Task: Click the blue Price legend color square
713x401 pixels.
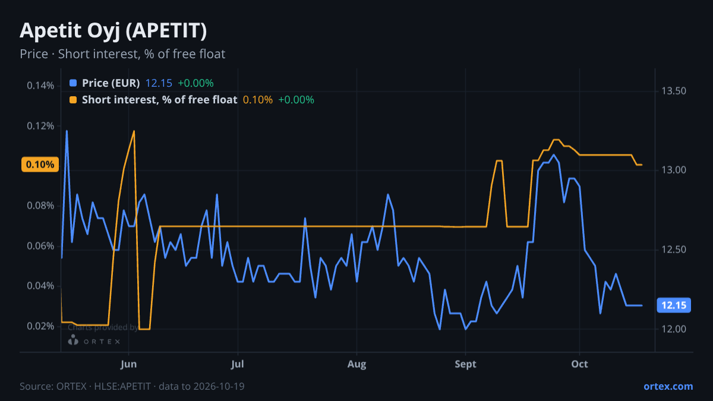Action: (x=73, y=83)
